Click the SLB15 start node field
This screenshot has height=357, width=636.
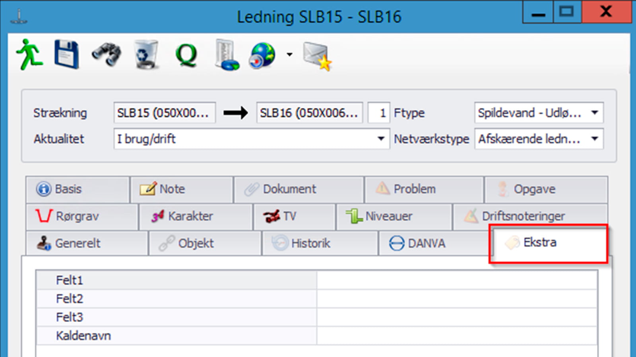pos(164,113)
